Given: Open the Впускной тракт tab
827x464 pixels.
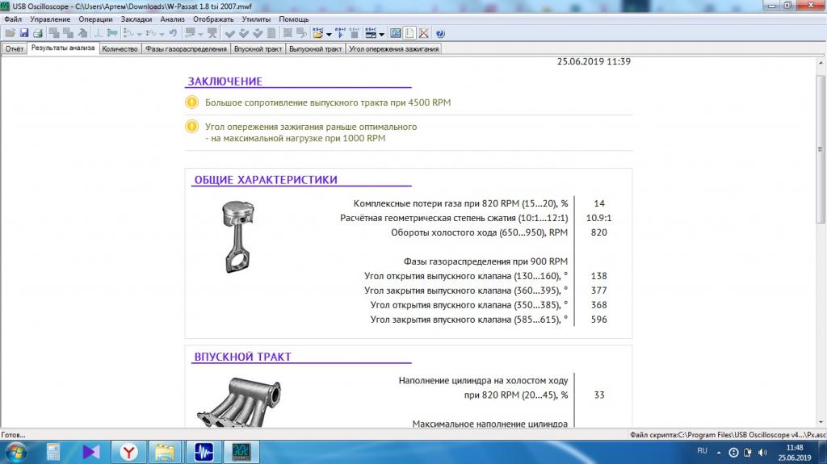Looking at the screenshot, I should click(x=258, y=48).
